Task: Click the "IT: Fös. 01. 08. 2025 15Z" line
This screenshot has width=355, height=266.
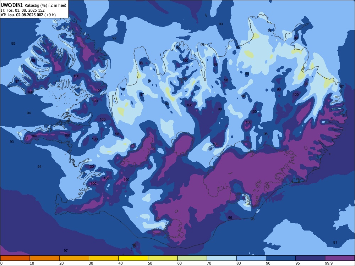Action: click(x=23, y=10)
